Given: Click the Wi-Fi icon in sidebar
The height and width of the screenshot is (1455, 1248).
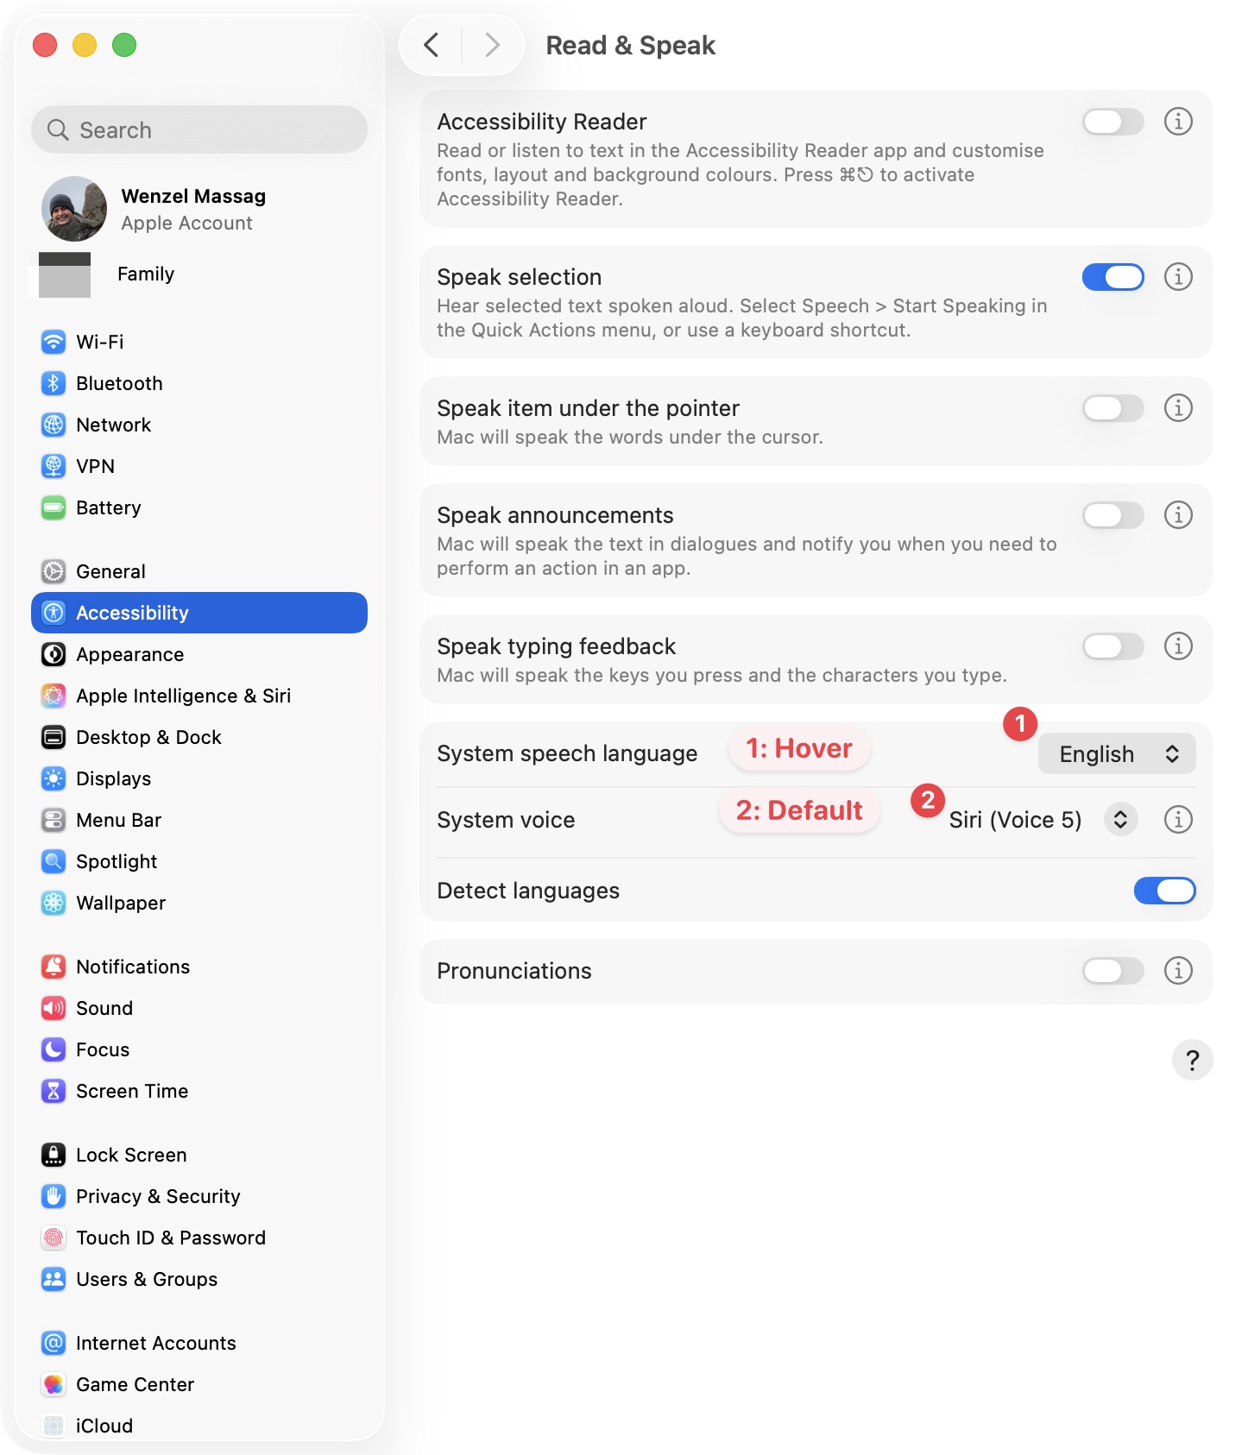Looking at the screenshot, I should click(x=54, y=342).
